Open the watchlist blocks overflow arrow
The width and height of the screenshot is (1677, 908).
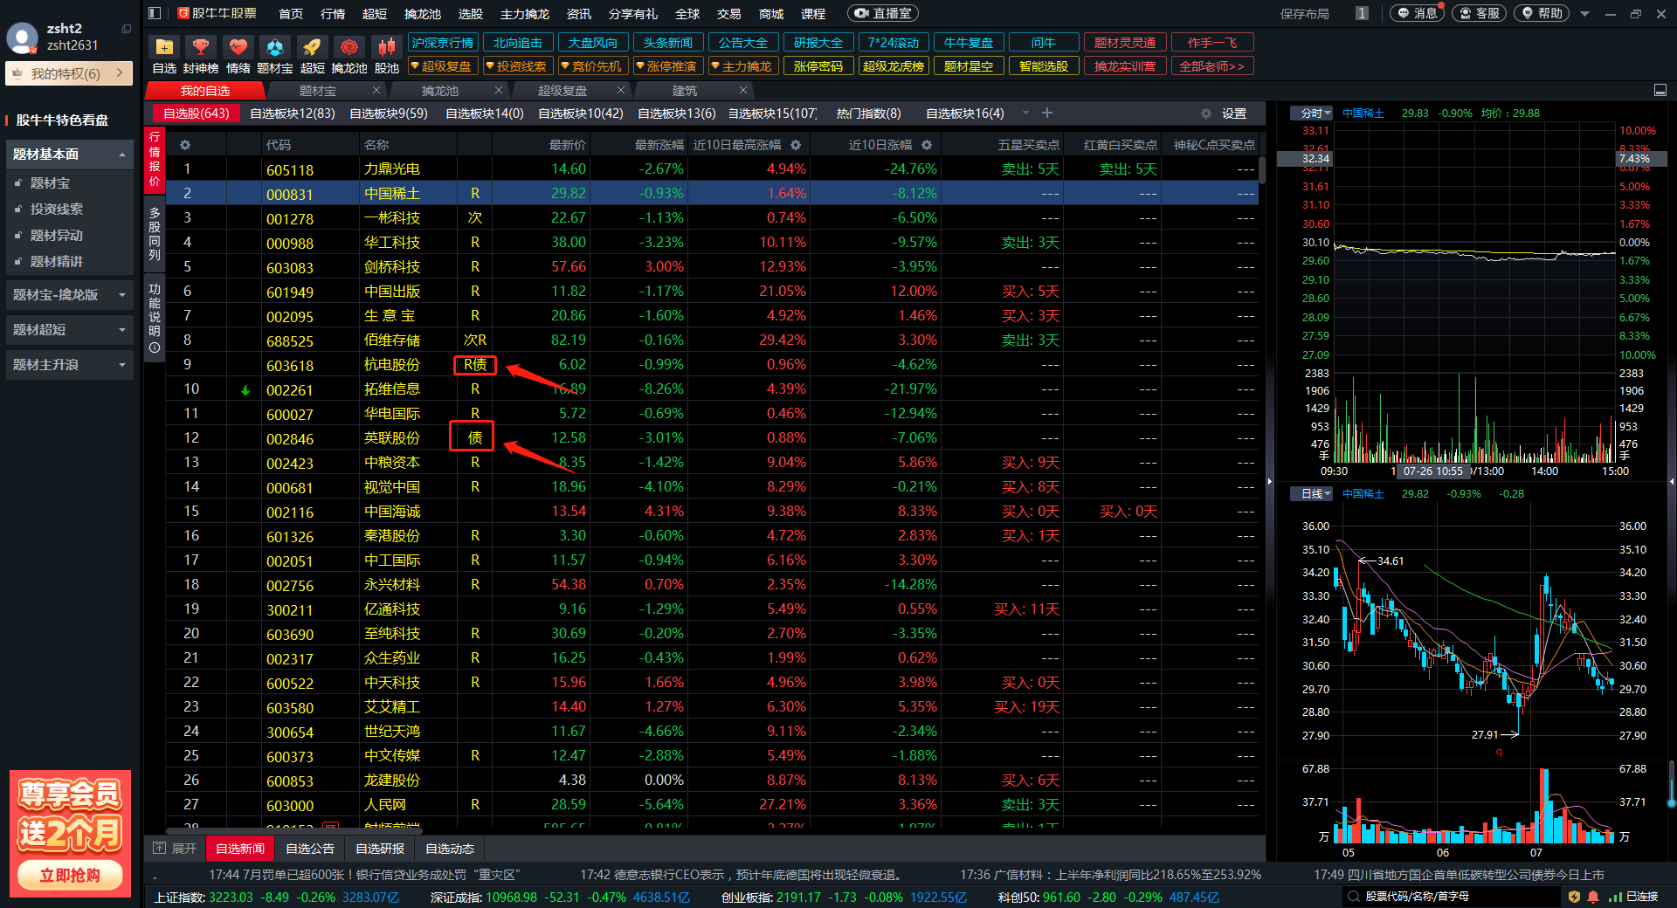click(x=1025, y=113)
